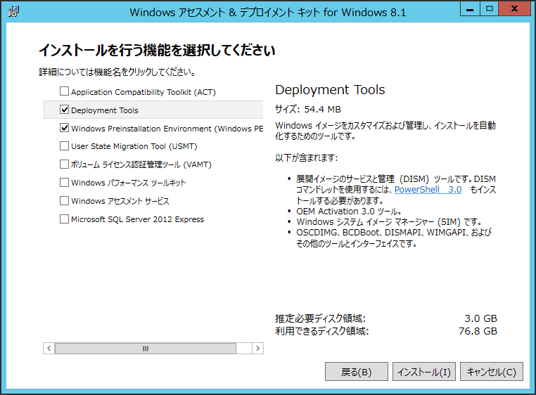Check Application Compatibility Toolkit (ACT) checkbox
This screenshot has height=395, width=536.
pos(64,91)
